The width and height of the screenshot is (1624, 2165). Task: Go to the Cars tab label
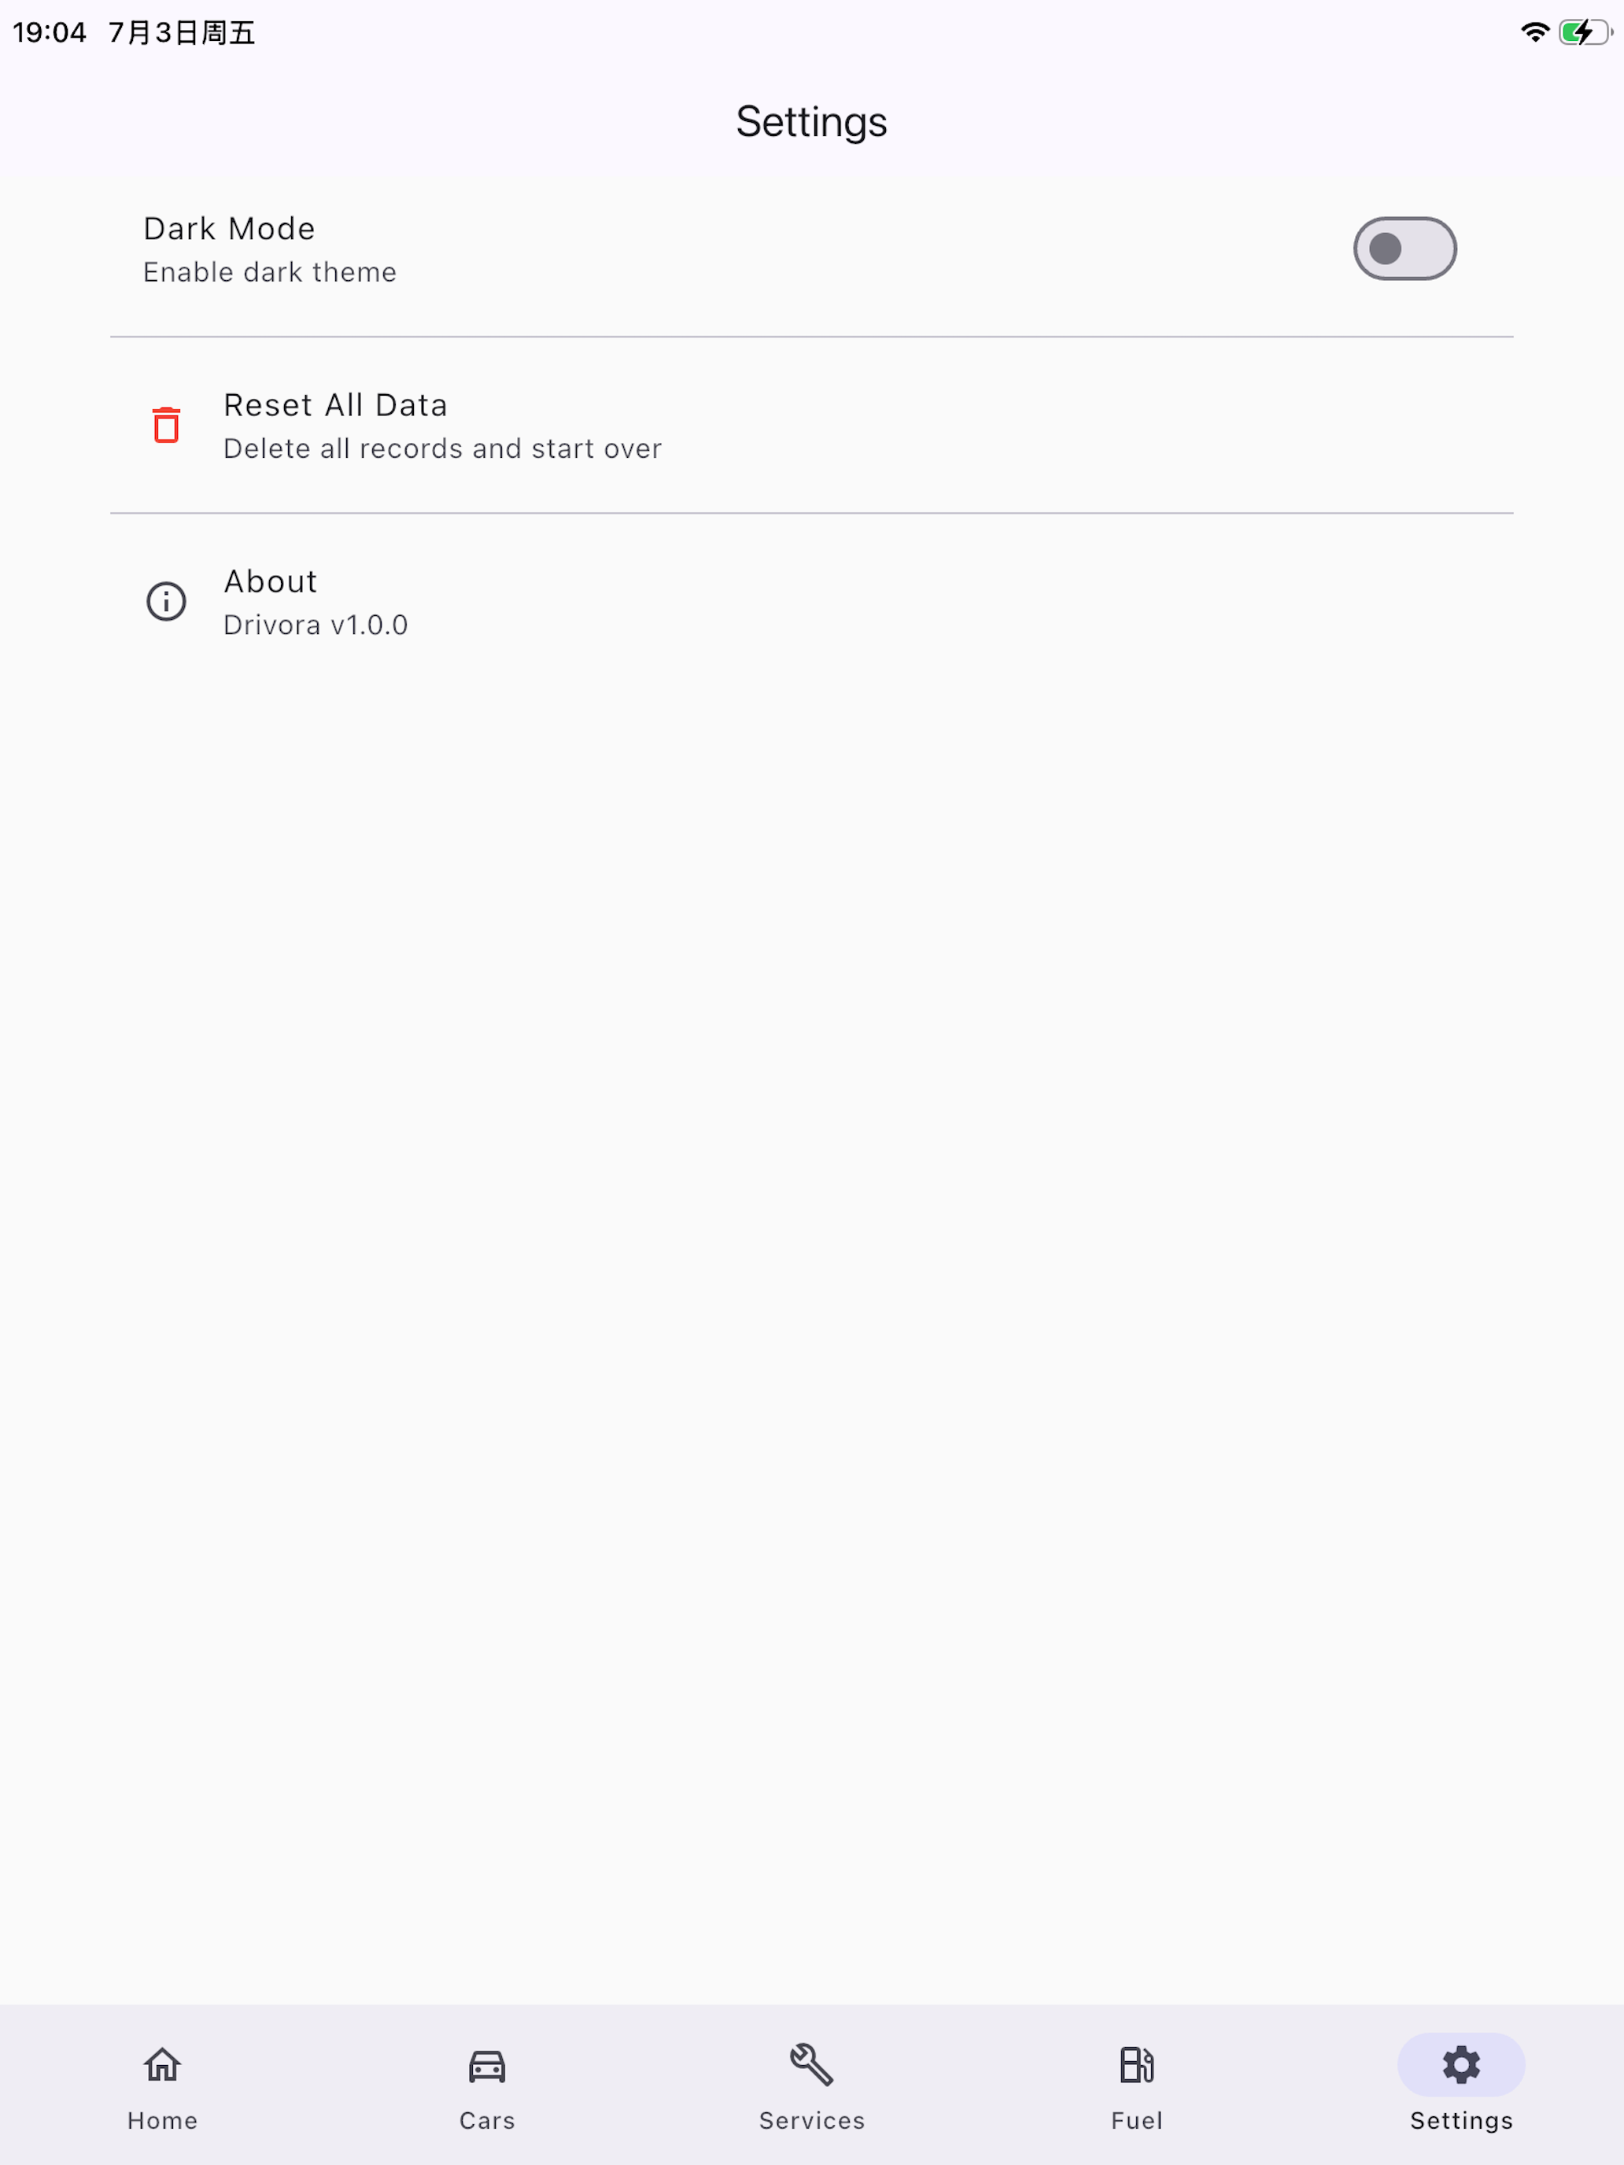488,2121
